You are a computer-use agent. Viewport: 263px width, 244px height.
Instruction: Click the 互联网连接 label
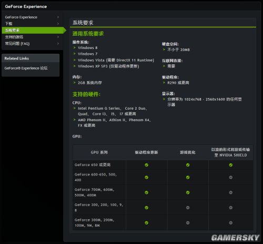tap(172, 61)
